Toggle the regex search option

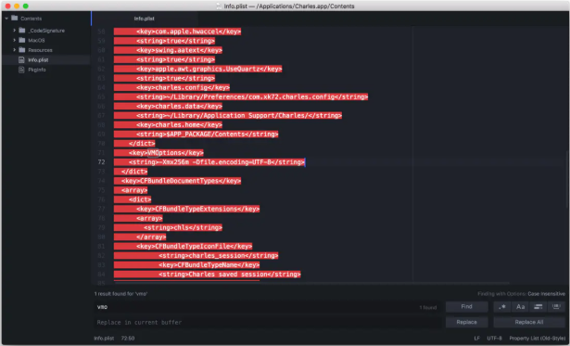click(501, 307)
